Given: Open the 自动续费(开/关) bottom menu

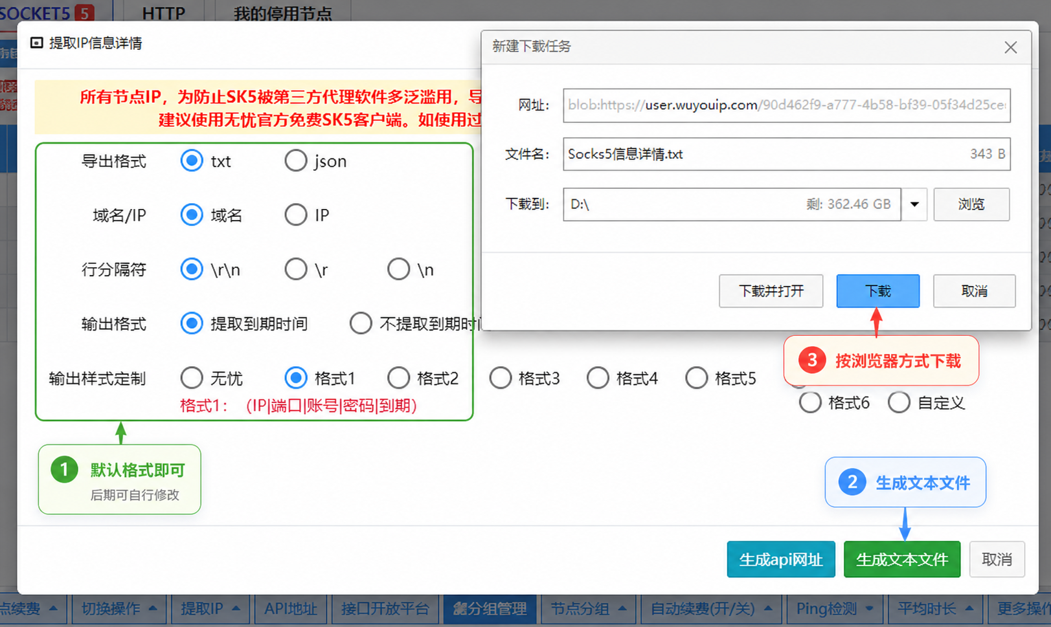Looking at the screenshot, I should [711, 609].
